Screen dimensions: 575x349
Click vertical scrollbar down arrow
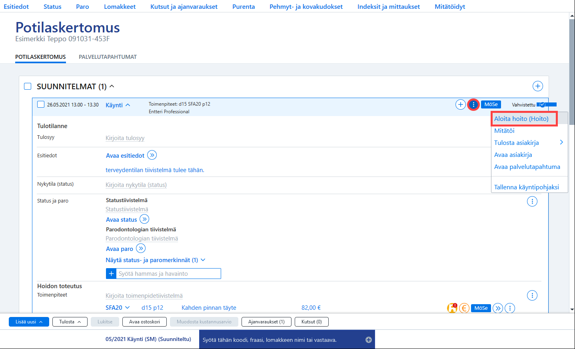click(572, 309)
